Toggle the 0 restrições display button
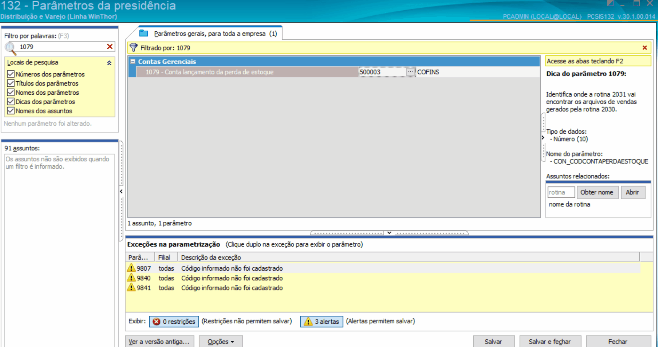 [x=174, y=321]
